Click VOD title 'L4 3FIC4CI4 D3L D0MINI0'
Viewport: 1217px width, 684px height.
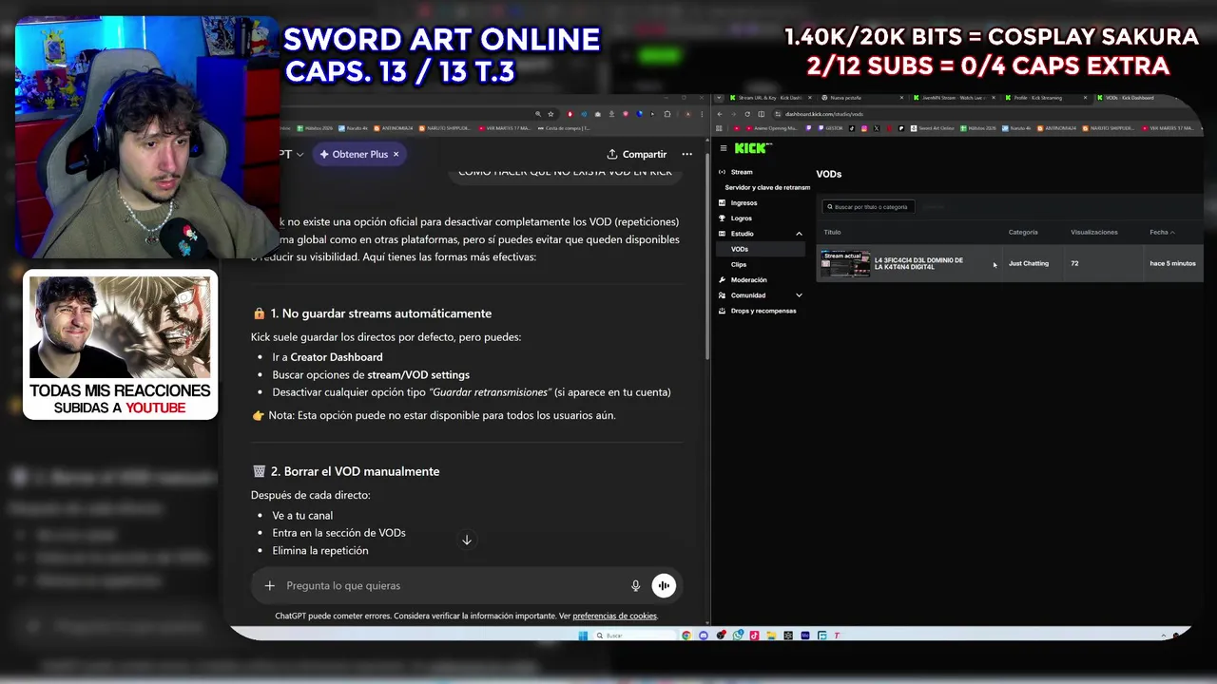coord(918,263)
